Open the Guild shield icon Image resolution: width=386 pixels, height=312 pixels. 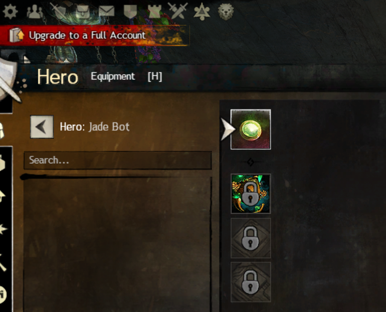coord(130,11)
